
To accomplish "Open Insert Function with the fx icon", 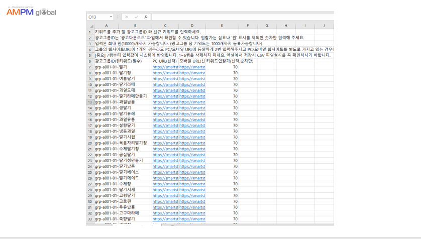I will tap(146, 17).
